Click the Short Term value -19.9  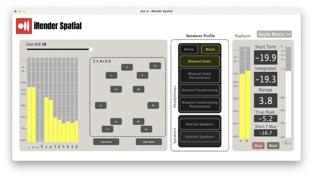click(265, 57)
